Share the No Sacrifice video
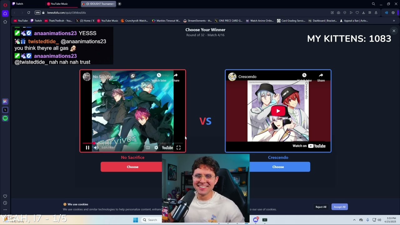The image size is (400, 225). coord(176,77)
